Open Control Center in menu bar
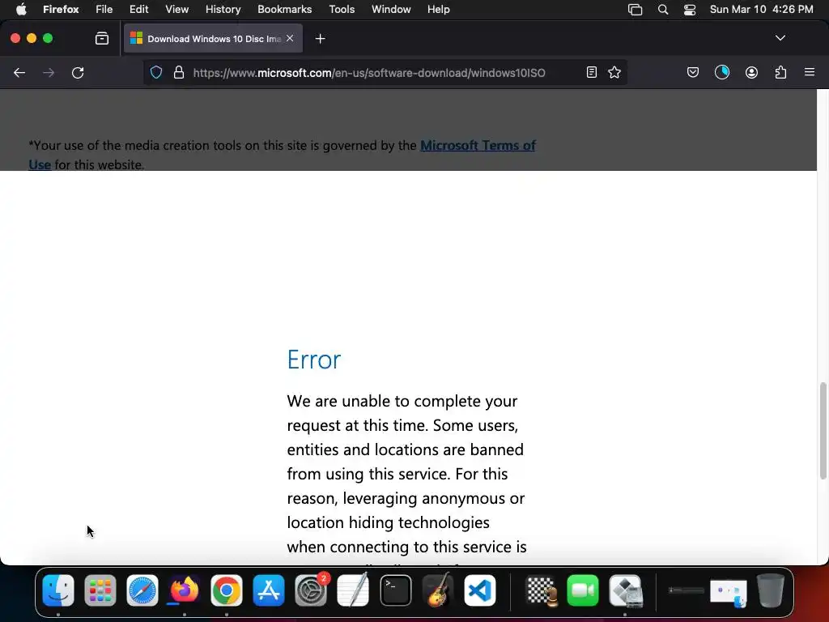Image resolution: width=829 pixels, height=622 pixels. (690, 10)
